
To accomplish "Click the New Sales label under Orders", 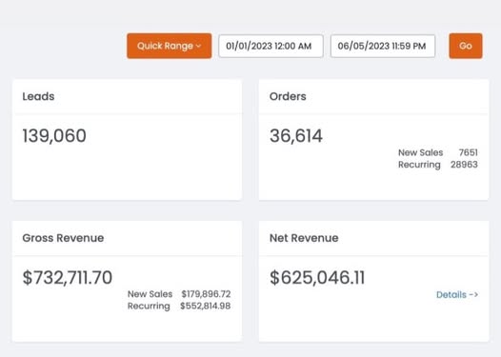I will coord(420,152).
